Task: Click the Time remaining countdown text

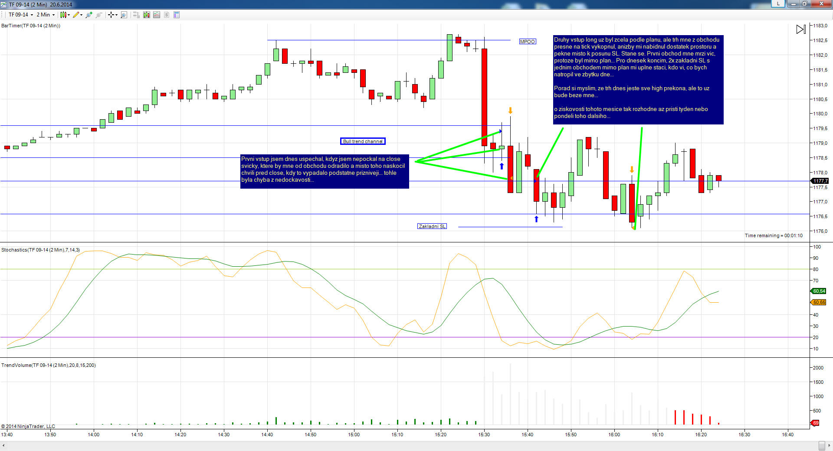Action: (774, 235)
